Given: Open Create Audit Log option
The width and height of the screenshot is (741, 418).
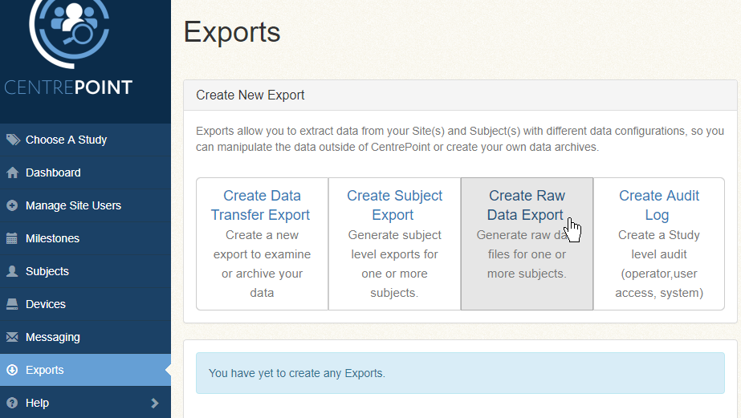Looking at the screenshot, I should [658, 205].
